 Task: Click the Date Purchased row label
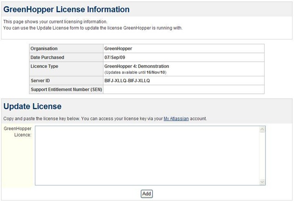click(47, 58)
